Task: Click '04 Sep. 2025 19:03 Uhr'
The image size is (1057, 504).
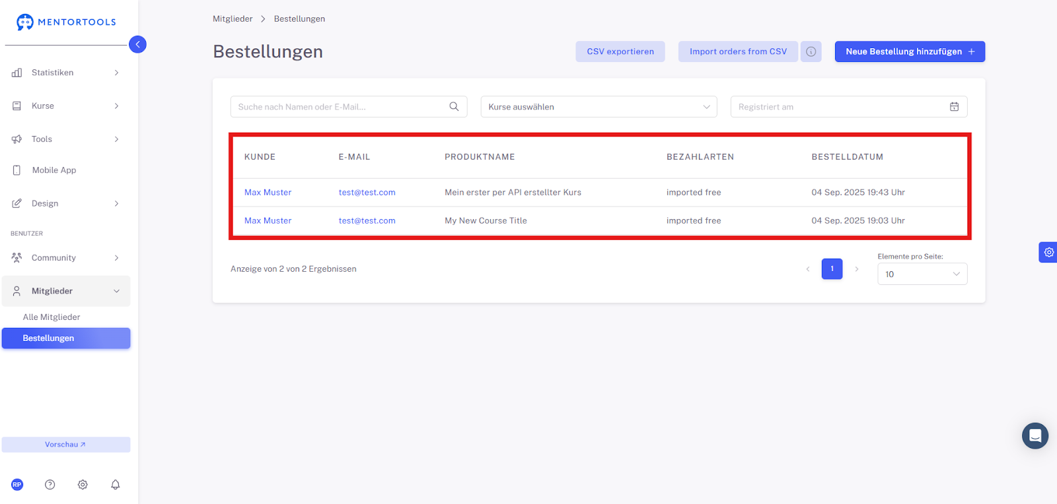Action: pyautogui.click(x=858, y=221)
